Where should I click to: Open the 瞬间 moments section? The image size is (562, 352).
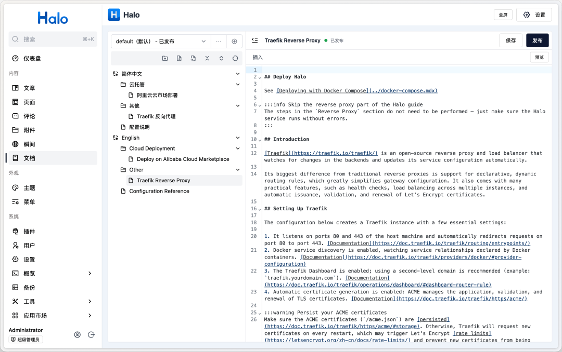point(52,144)
